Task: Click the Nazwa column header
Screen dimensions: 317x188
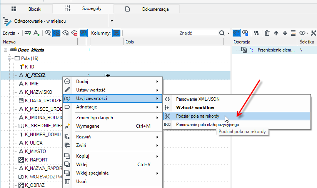Action: (x=39, y=42)
